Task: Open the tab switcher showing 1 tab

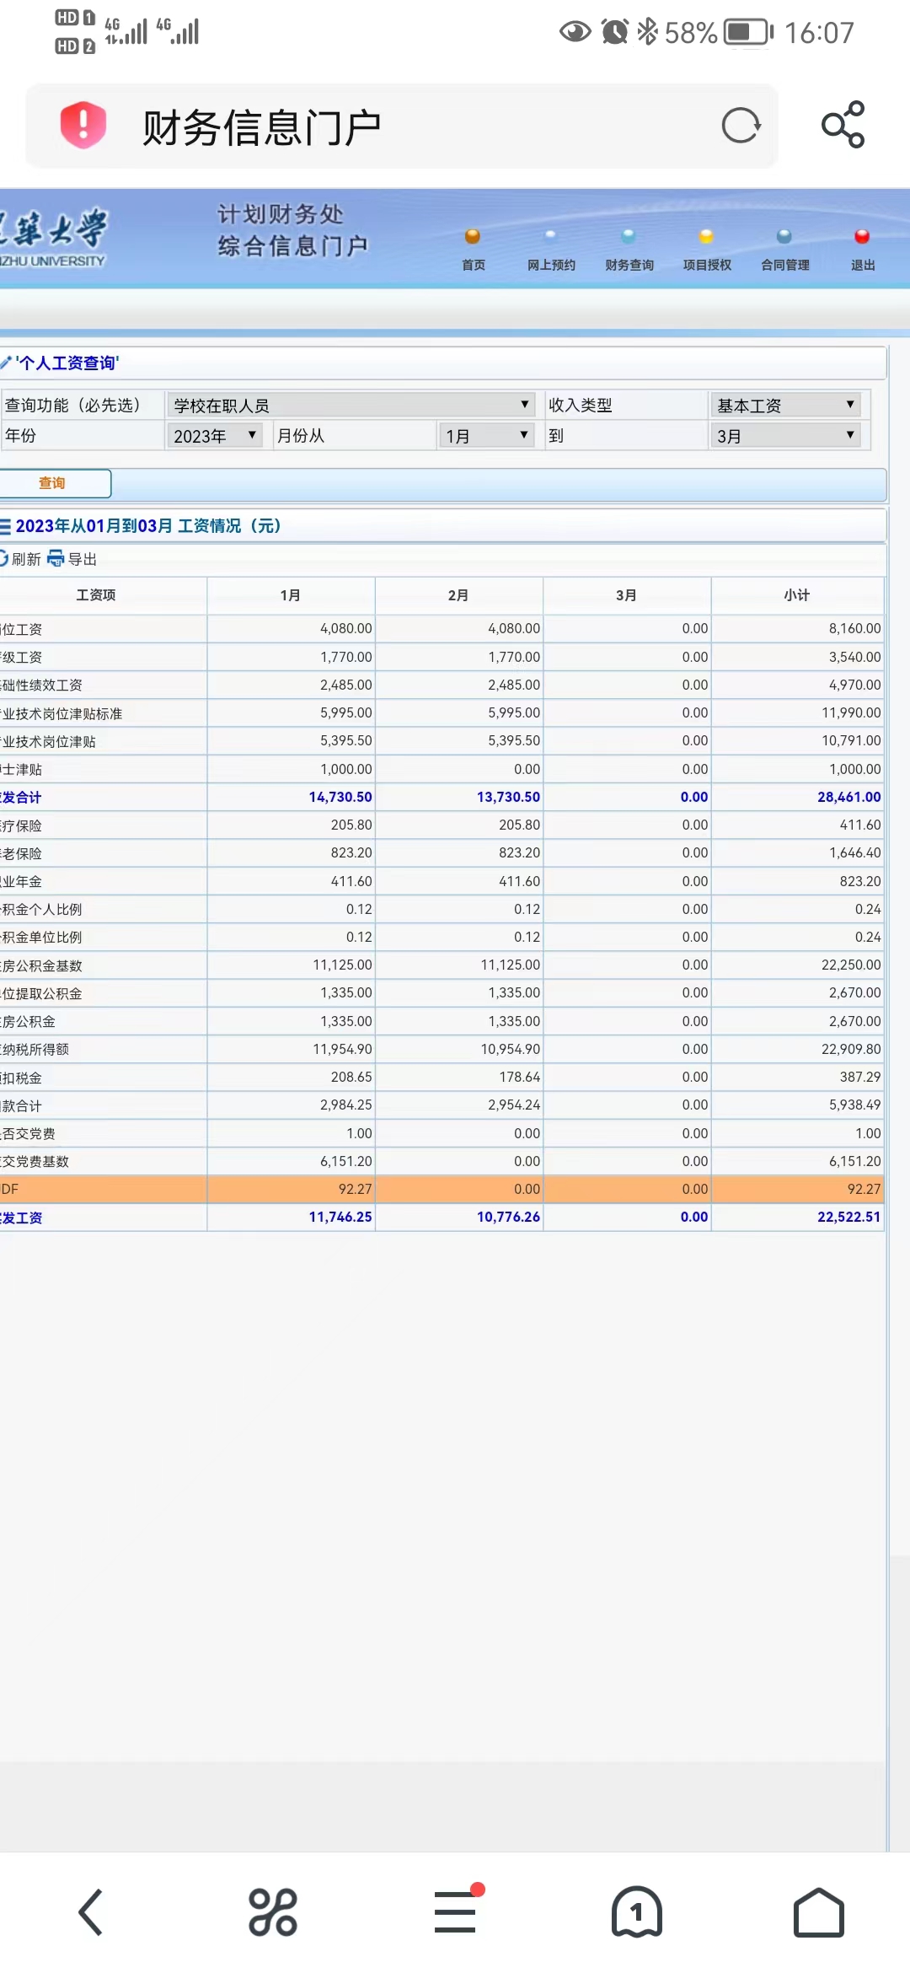Action: point(636,1911)
